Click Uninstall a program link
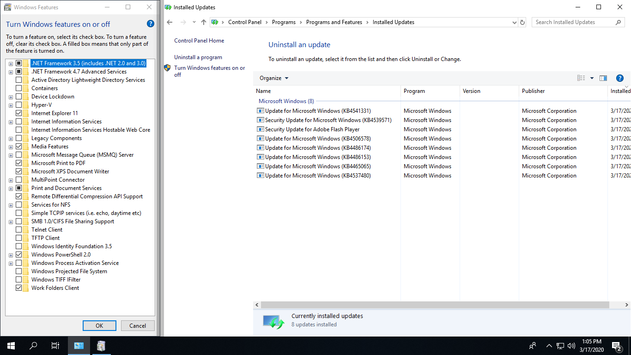Screen dimensions: 631x355 tap(198, 57)
